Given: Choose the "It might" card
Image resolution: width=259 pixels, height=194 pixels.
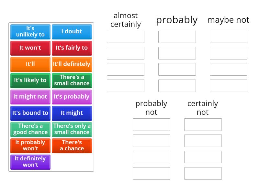Looking at the screenshot, I should click(72, 113).
